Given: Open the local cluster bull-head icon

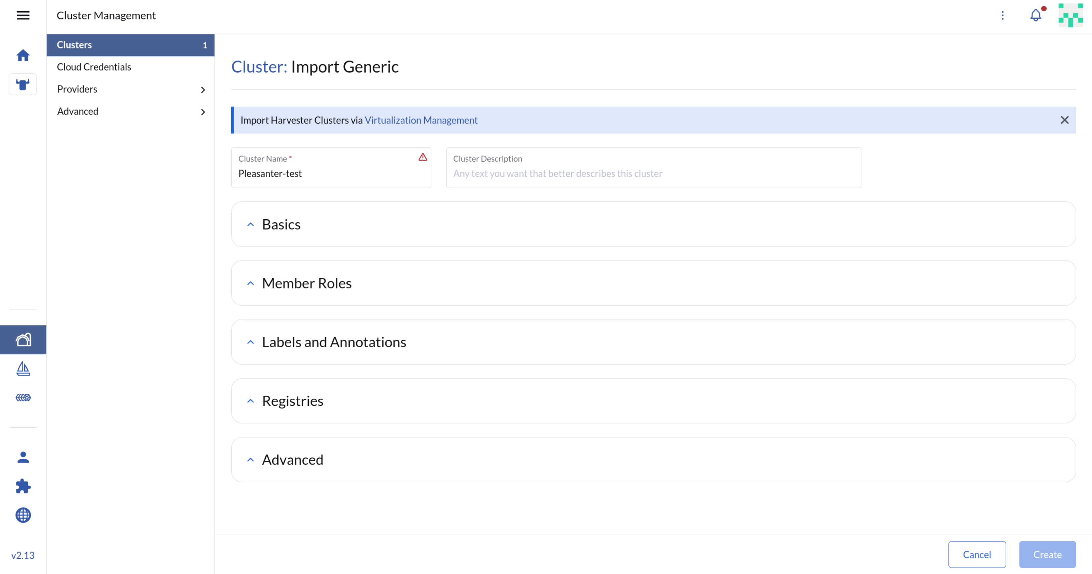Looking at the screenshot, I should [x=23, y=84].
